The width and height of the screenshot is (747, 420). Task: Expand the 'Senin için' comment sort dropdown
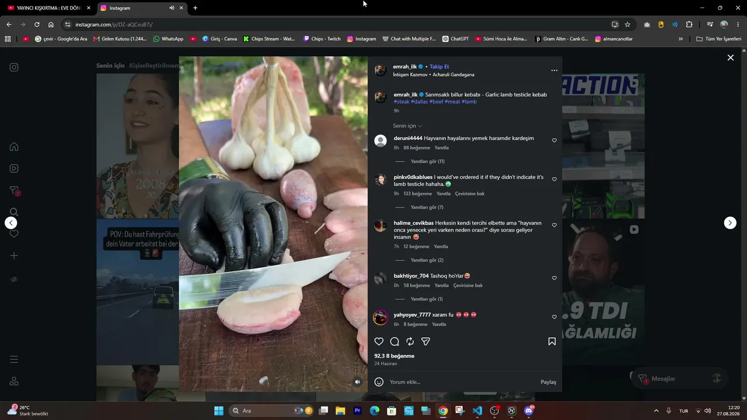408,126
